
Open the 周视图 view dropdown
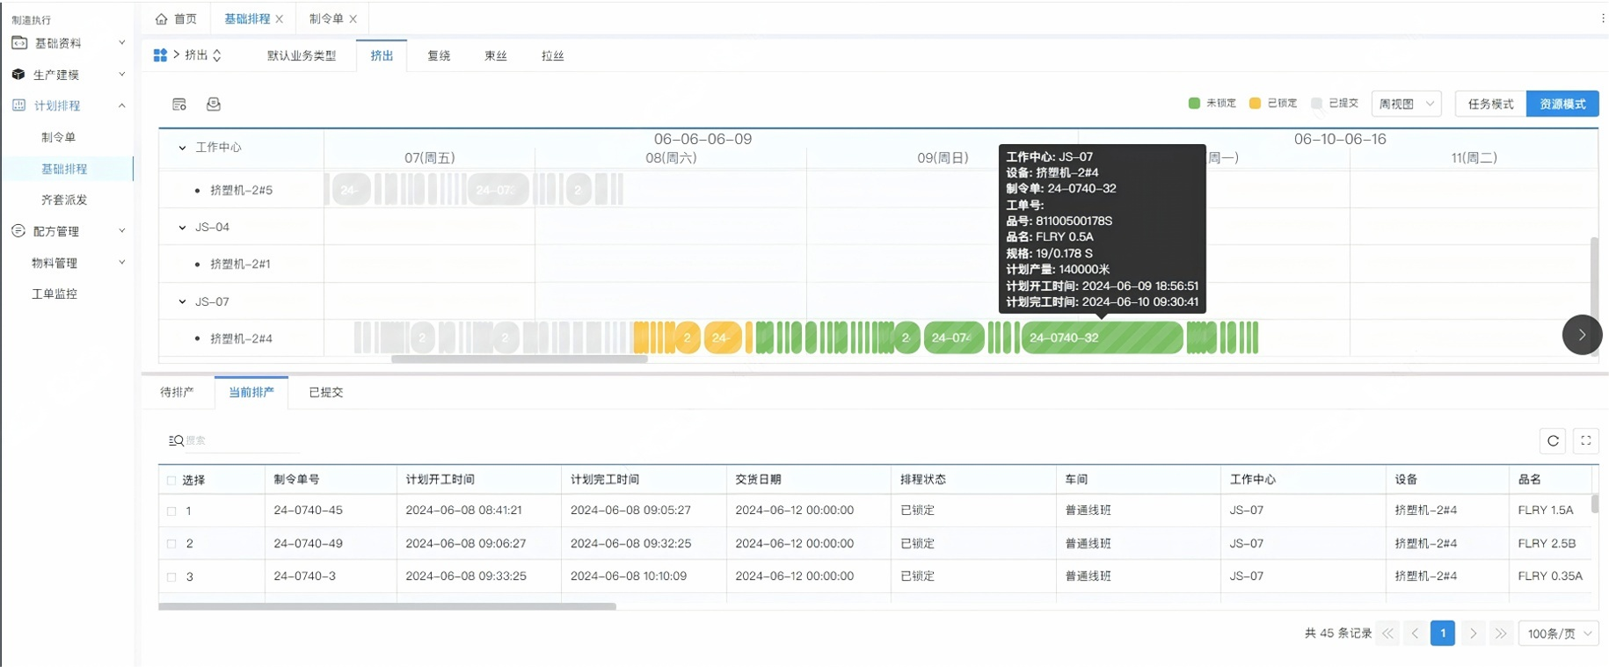coord(1407,104)
